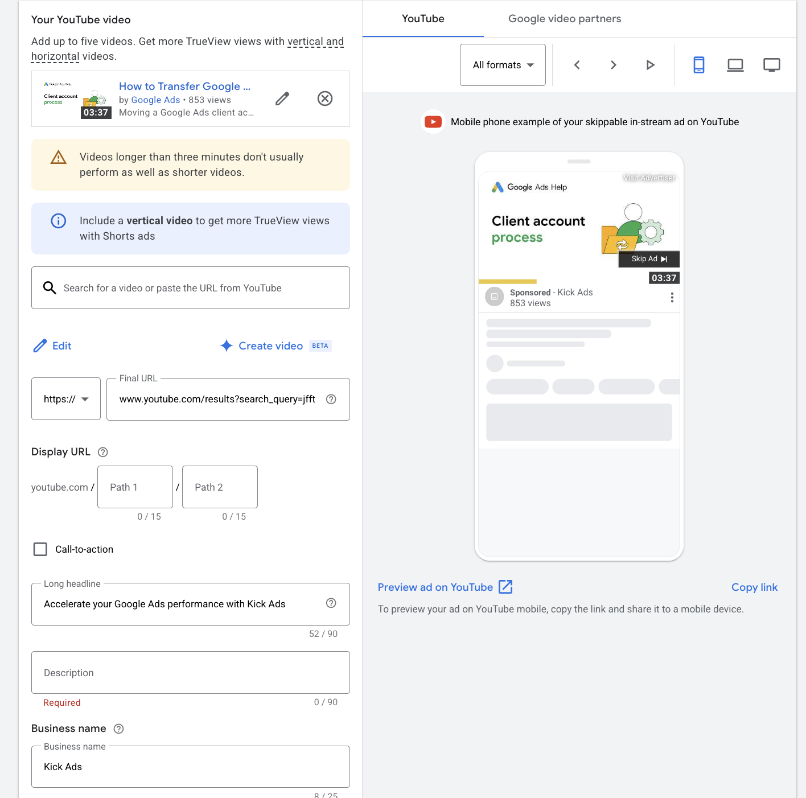This screenshot has height=798, width=806.
Task: Select TV screen preview device
Action: (x=772, y=65)
